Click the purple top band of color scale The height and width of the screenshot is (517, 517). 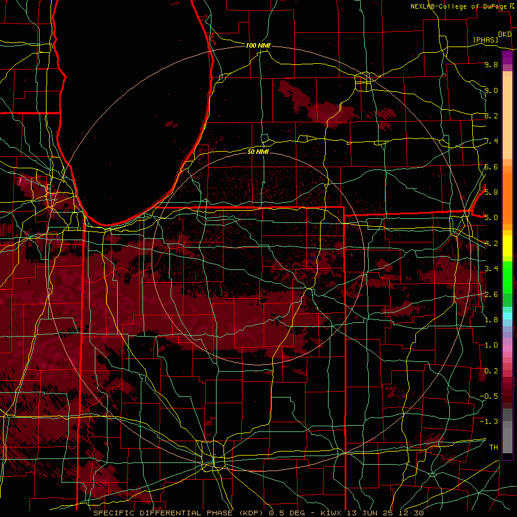click(507, 57)
